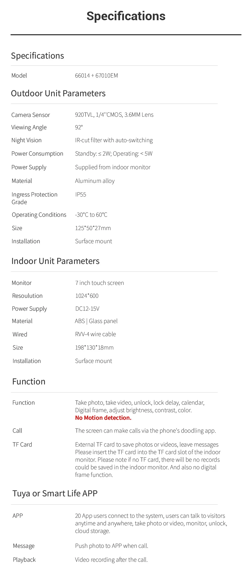This screenshot has width=252, height=566.
Task: Click the Playback video recording description
Action: pos(111,560)
